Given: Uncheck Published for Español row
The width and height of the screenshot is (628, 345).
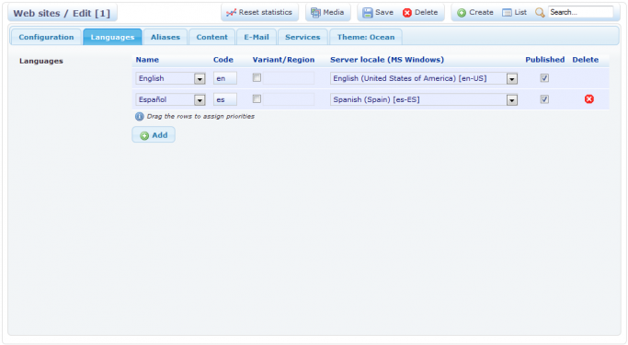Looking at the screenshot, I should (544, 99).
